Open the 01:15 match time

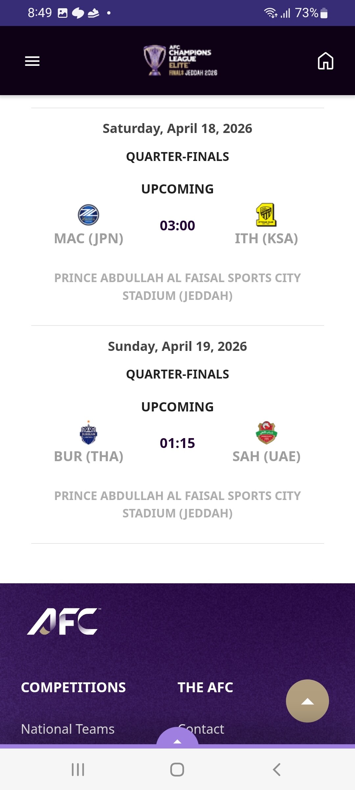177,443
